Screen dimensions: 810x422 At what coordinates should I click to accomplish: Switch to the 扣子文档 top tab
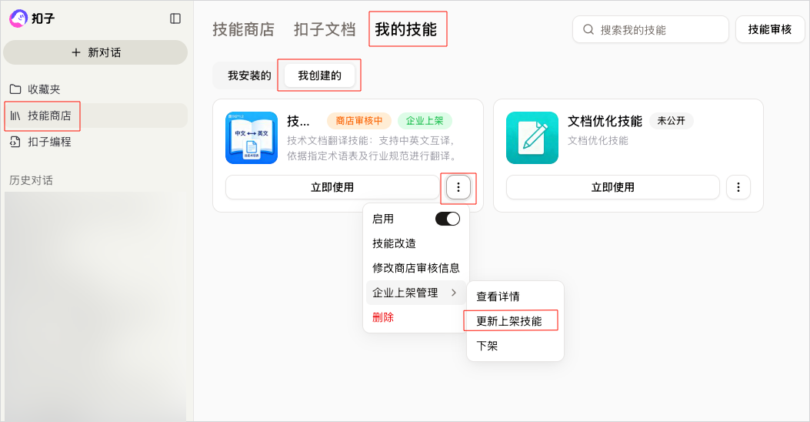pyautogui.click(x=325, y=29)
